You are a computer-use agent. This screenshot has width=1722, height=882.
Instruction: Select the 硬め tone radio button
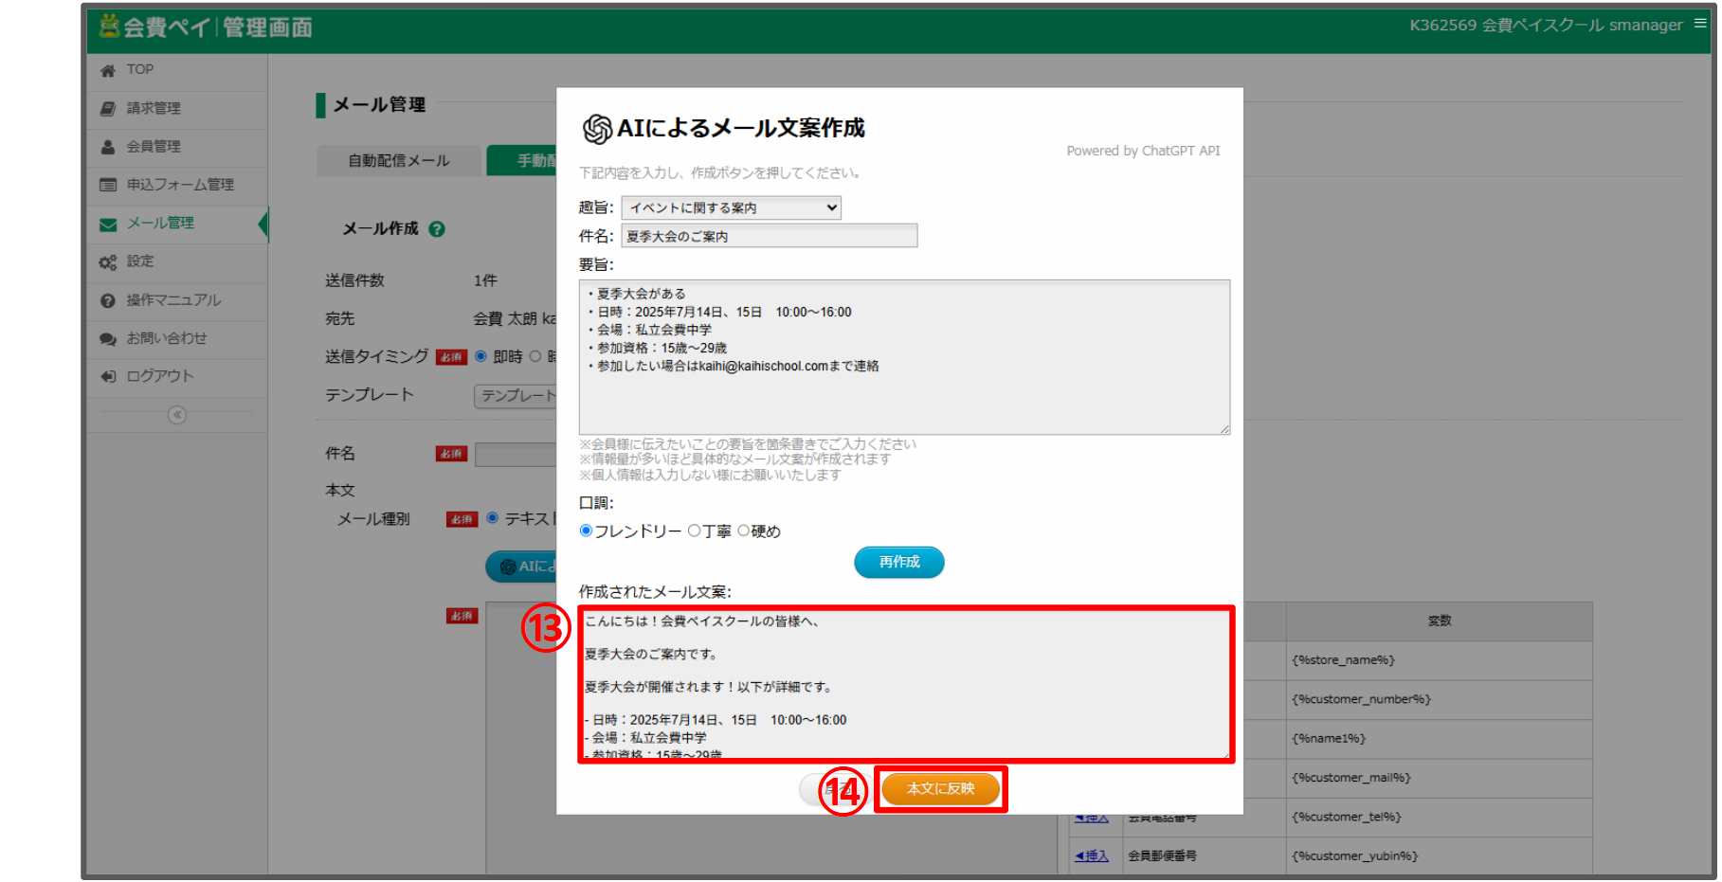click(x=744, y=531)
